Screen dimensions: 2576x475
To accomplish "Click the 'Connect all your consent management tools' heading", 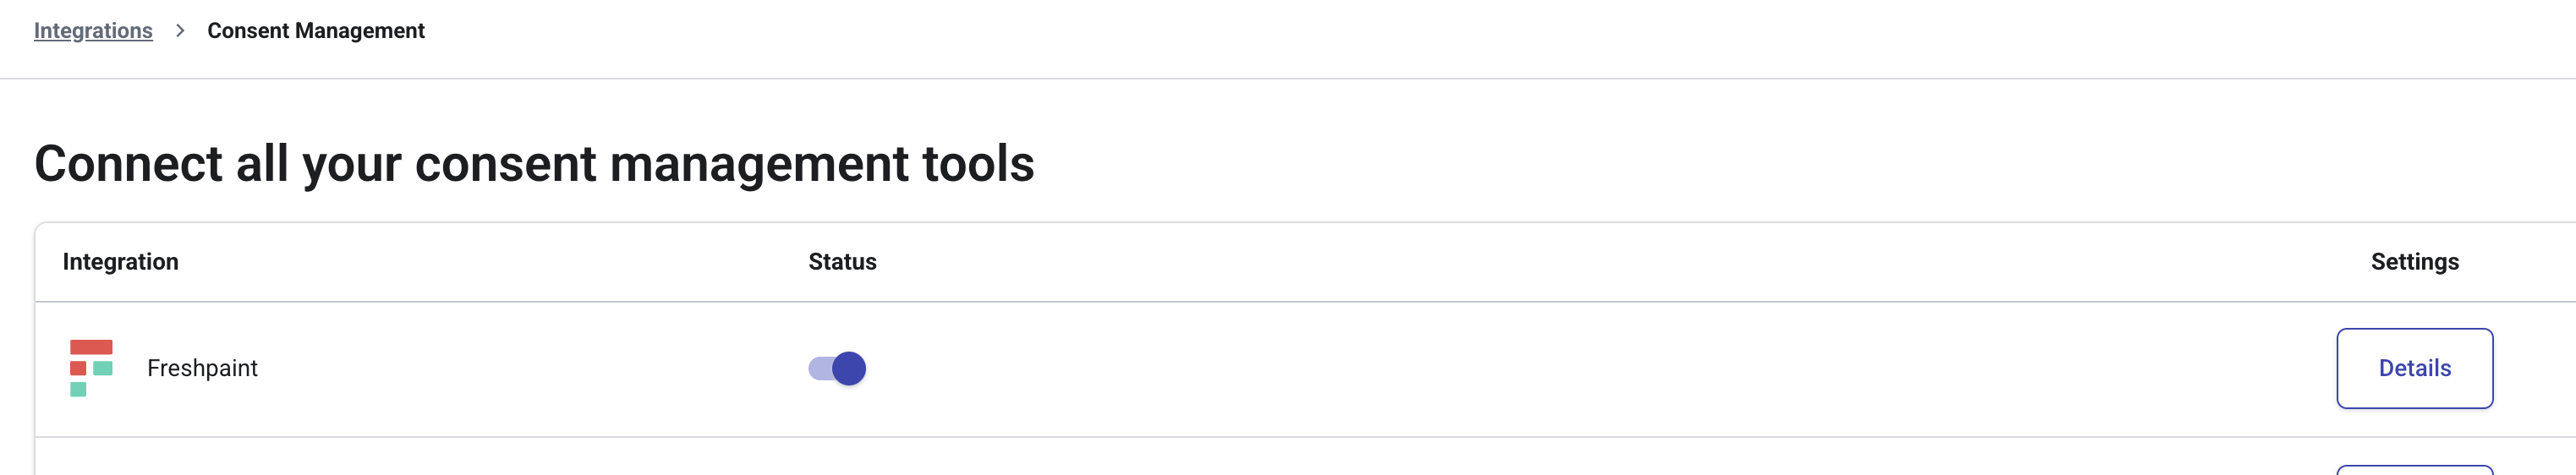I will click(x=534, y=164).
